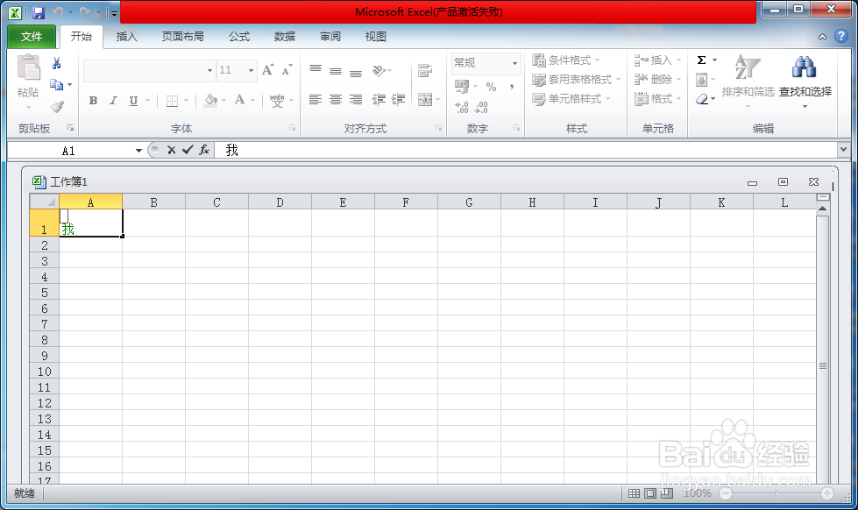Image resolution: width=858 pixels, height=510 pixels.
Task: Switch to Page Layout (页面布局) tab
Action: pos(183,37)
